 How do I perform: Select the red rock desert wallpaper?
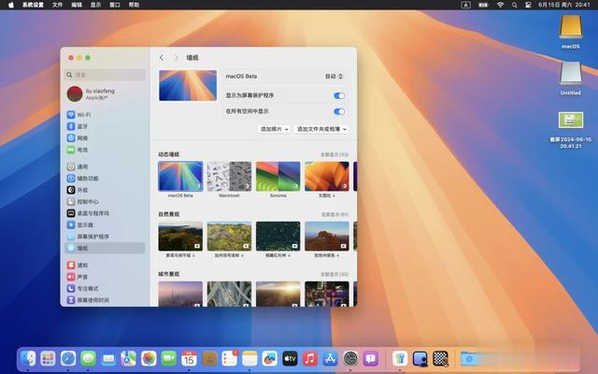click(x=327, y=236)
